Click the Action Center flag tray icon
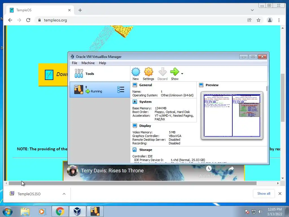The image size is (289, 217). [247, 212]
